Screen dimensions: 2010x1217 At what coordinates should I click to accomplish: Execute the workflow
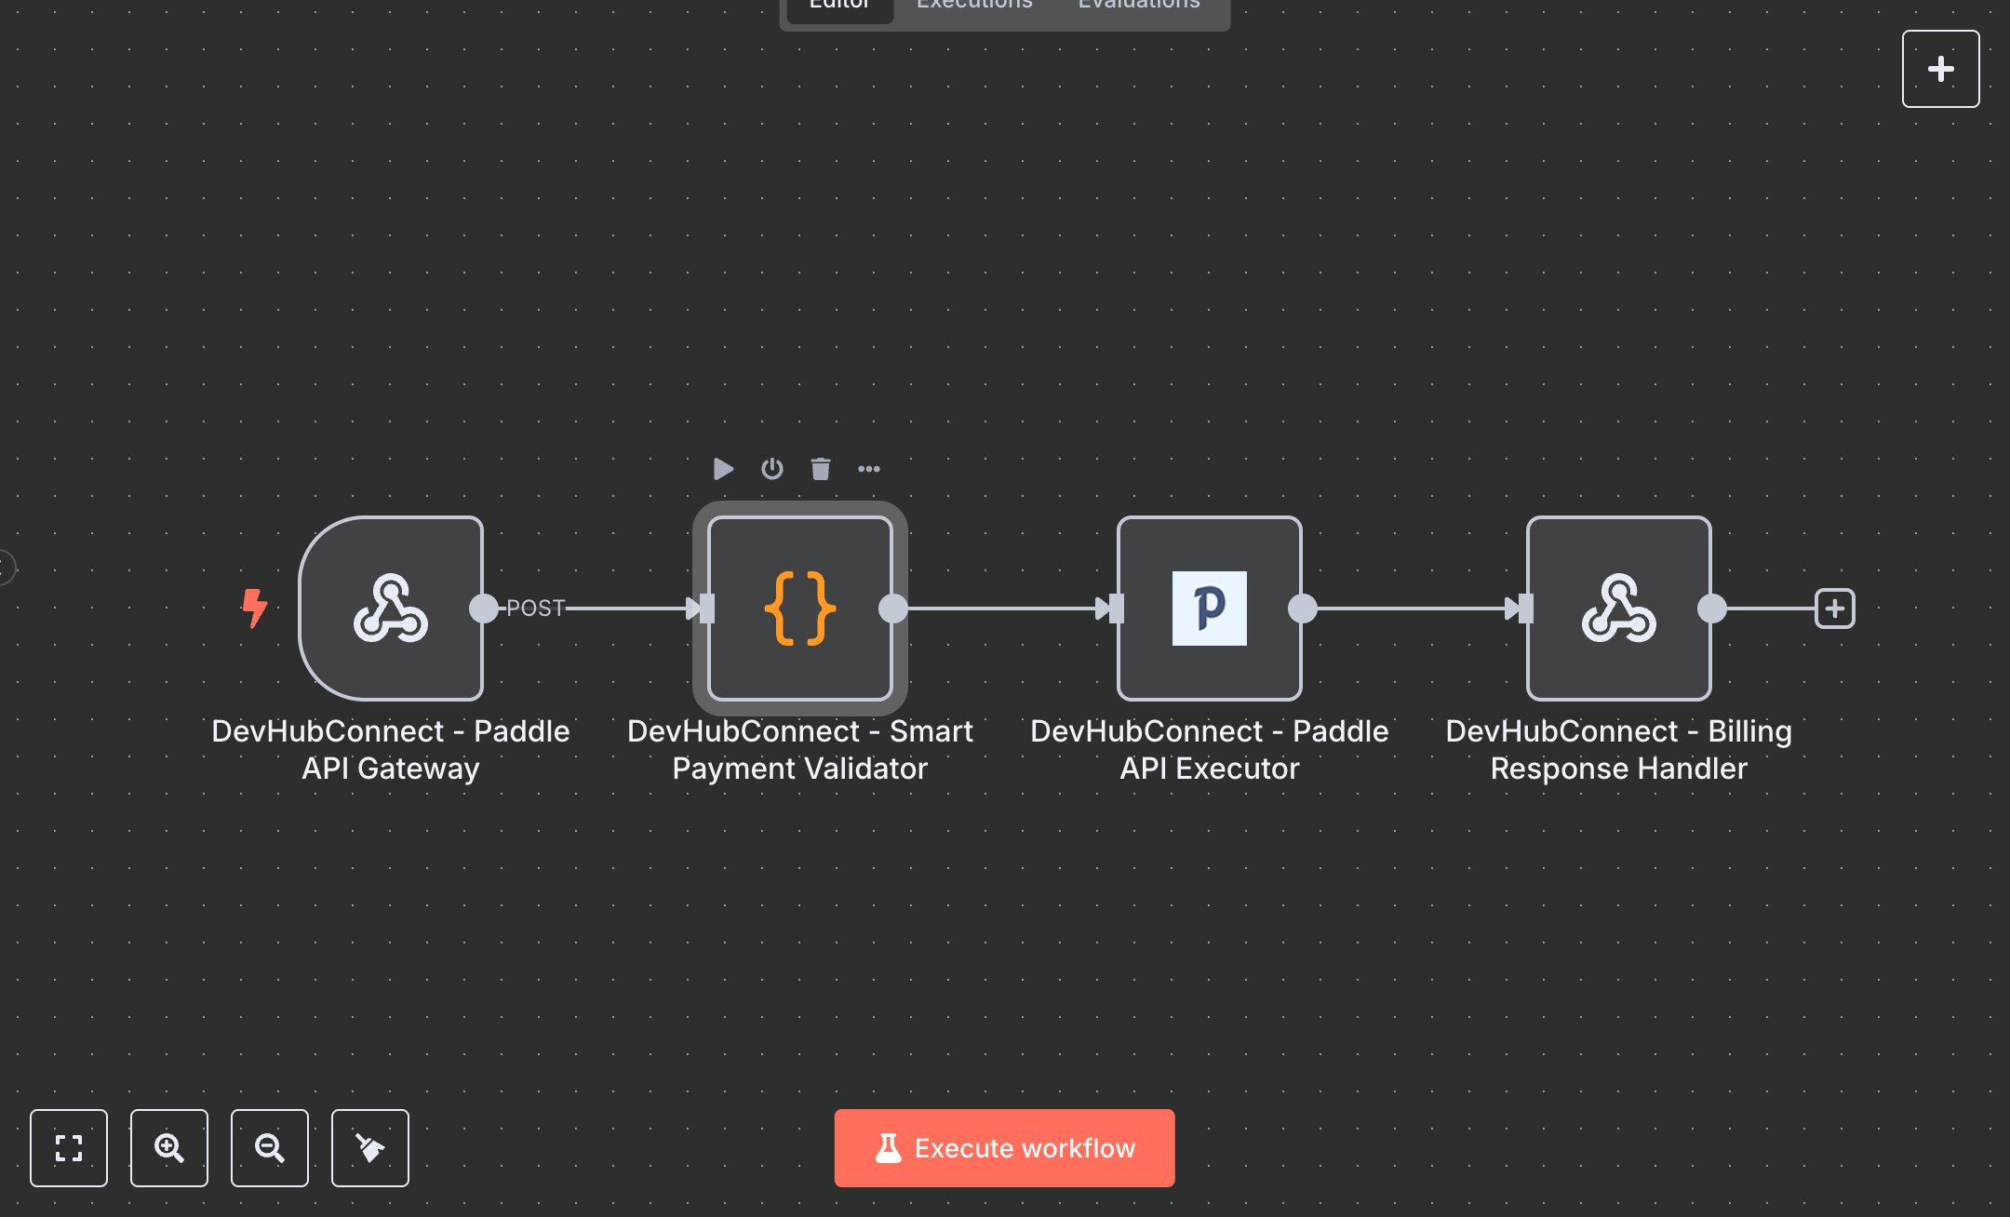pyautogui.click(x=1004, y=1148)
